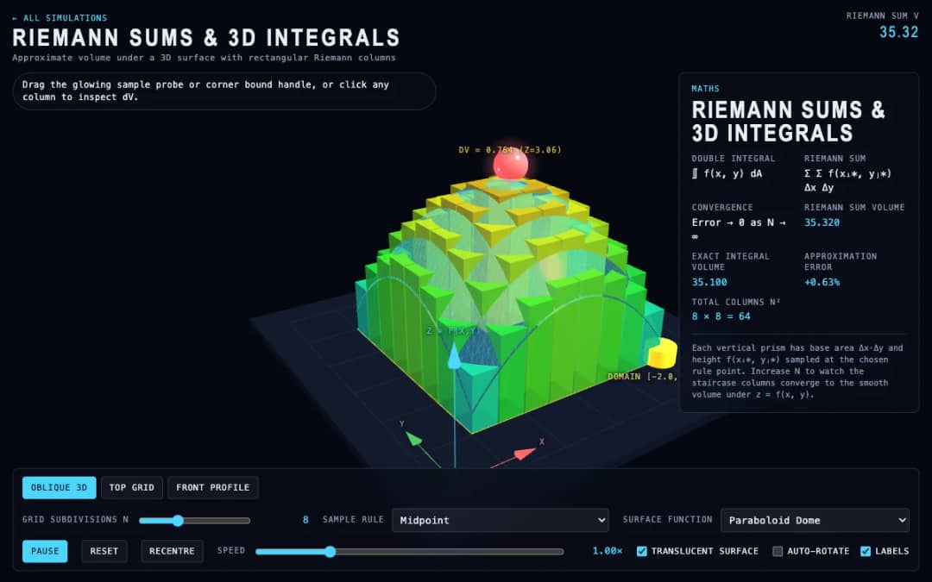The image size is (932, 582).
Task: Switch to the Oblique 3D view tab
Action: click(x=59, y=487)
